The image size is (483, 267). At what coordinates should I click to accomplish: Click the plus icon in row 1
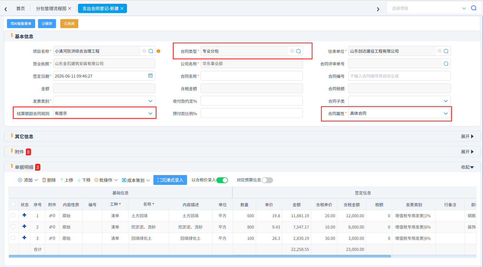click(x=24, y=215)
